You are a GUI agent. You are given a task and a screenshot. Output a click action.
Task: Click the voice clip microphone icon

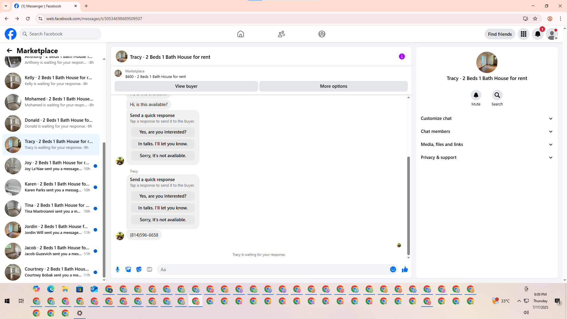point(118,269)
